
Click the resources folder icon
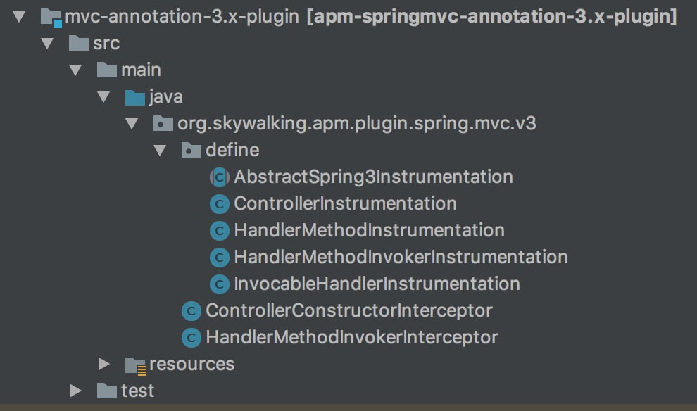coord(135,365)
